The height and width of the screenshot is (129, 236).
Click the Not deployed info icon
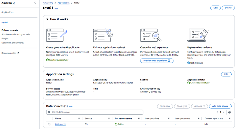[189, 63]
